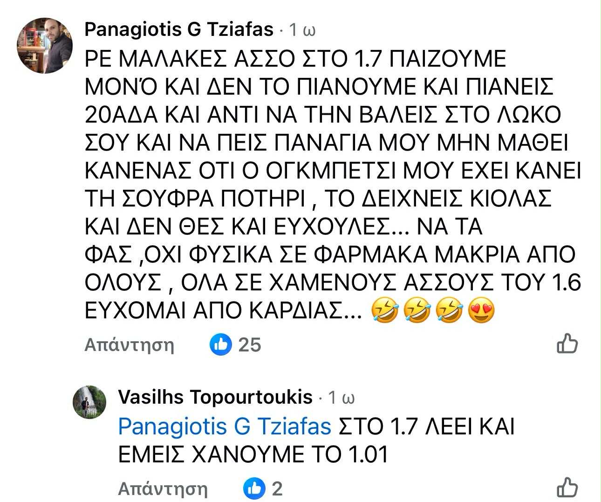Viewport: 601px width, 502px height.
Task: Open Panagiotis G Tziafas author name at top
Action: pos(179,30)
